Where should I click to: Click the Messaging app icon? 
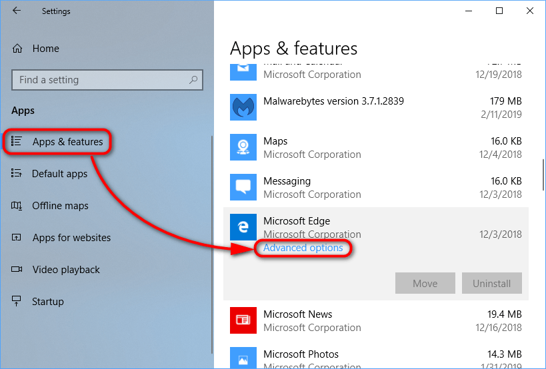pyautogui.click(x=243, y=187)
